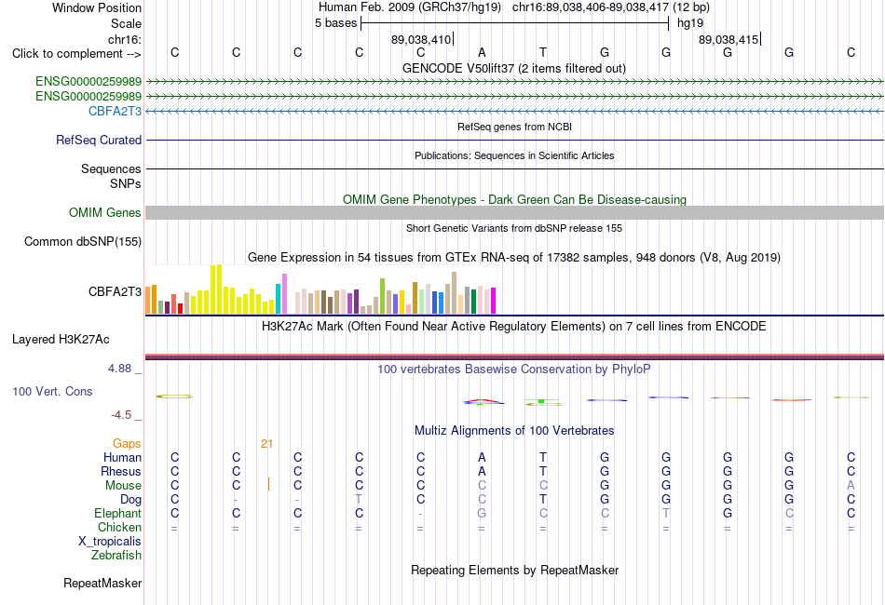Click the SNPs track label
The width and height of the screenshot is (885, 605).
click(126, 183)
